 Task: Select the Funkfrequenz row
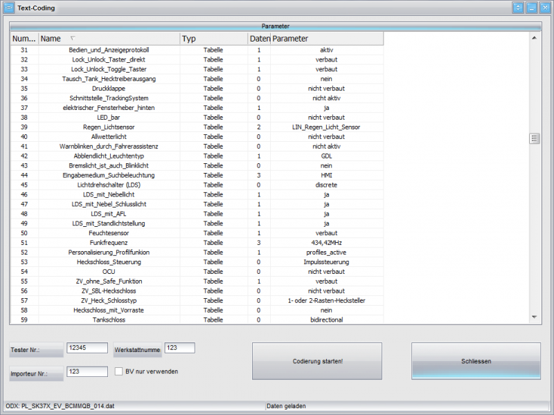click(197, 243)
